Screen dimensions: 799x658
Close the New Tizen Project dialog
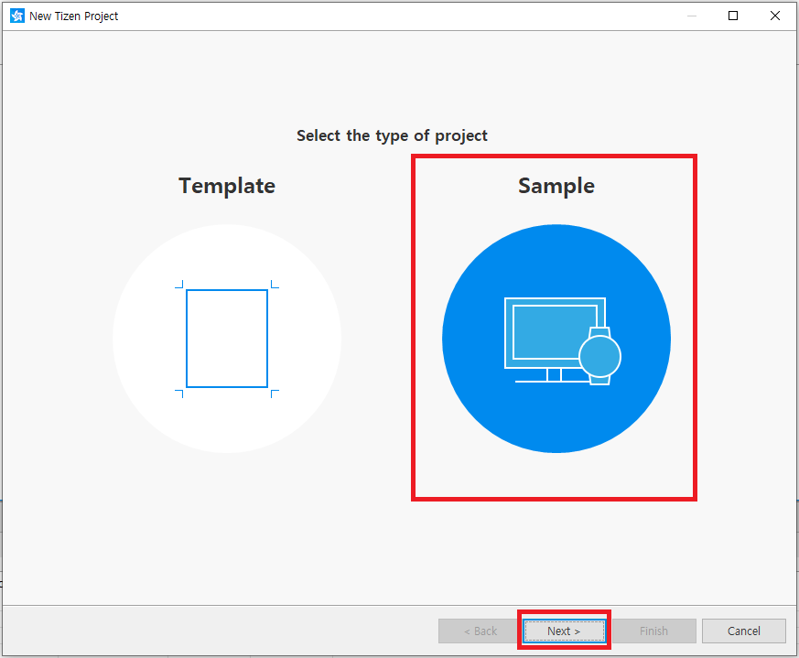tap(775, 16)
